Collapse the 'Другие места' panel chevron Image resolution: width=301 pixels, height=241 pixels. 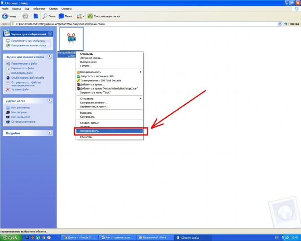tap(50, 101)
